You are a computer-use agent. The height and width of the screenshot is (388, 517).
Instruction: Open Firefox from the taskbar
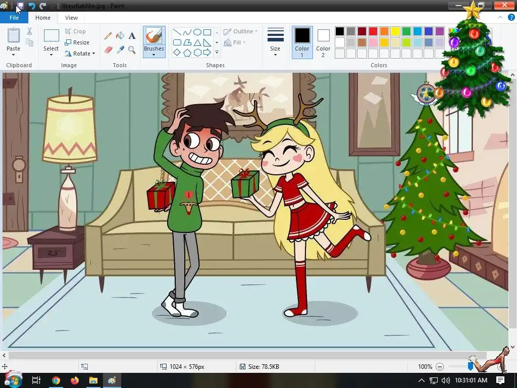[x=75, y=380]
